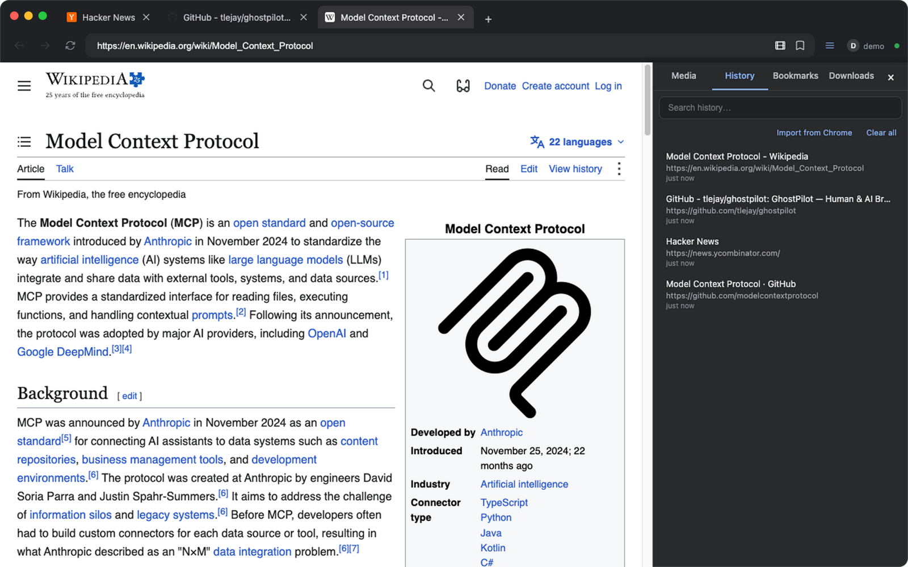Screen dimensions: 908x567
Task: Open the Wikipedia appearance glasses icon
Action: pos(463,86)
